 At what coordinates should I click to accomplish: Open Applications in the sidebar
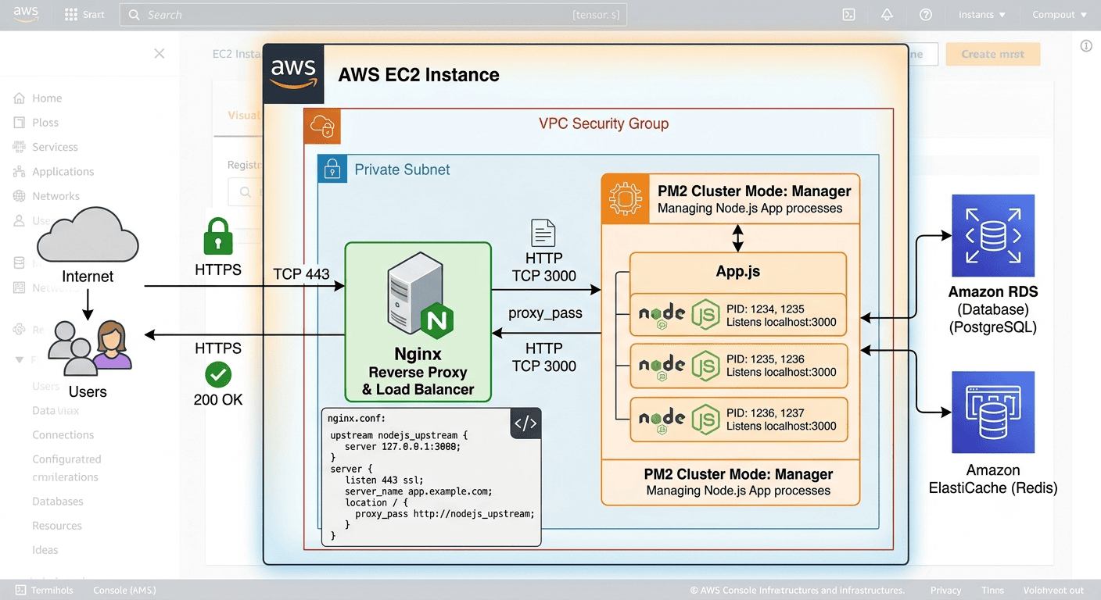63,172
